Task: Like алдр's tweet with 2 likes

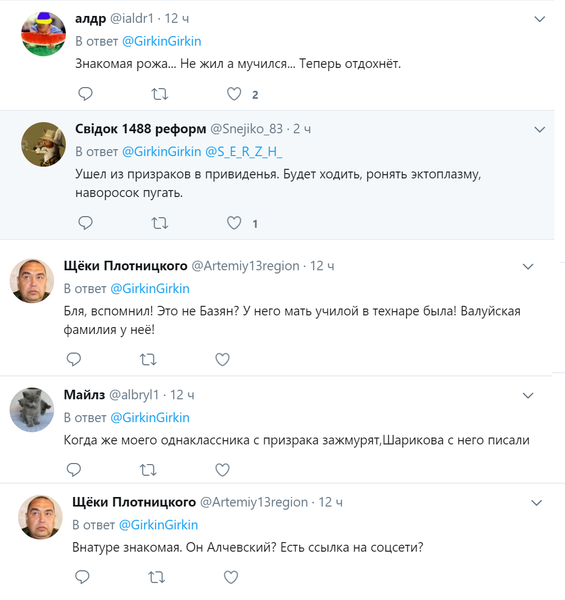Action: click(234, 95)
